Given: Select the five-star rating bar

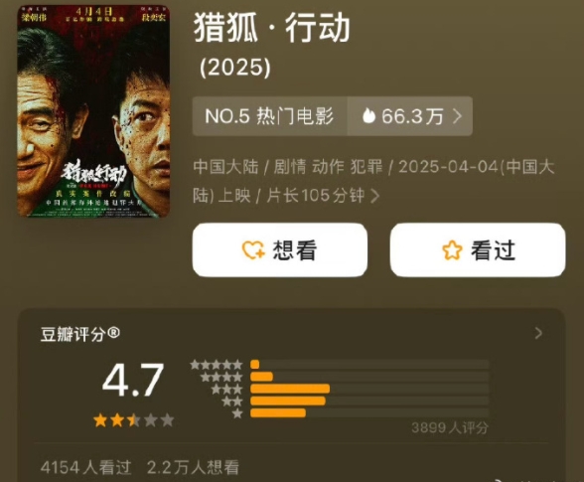Looking at the screenshot, I should 369,364.
